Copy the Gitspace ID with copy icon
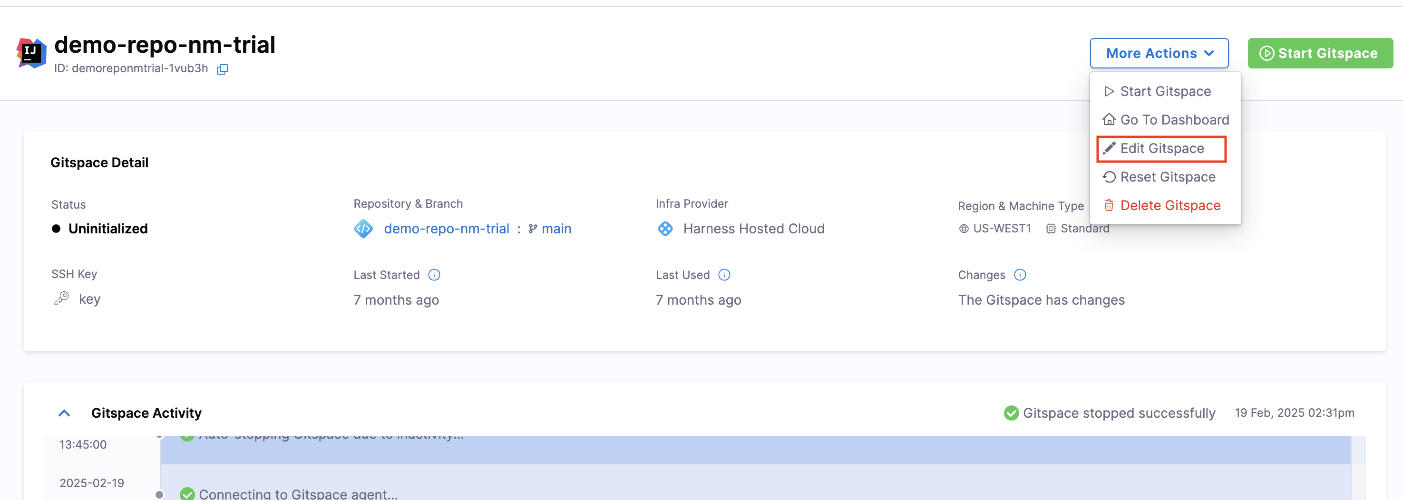This screenshot has width=1403, height=500. point(222,69)
